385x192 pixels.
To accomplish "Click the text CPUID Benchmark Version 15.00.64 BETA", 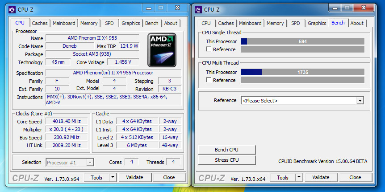I will 323,161.
